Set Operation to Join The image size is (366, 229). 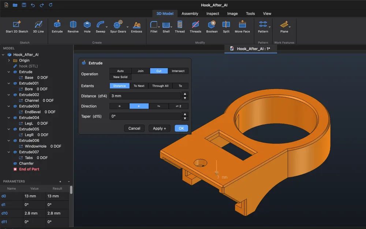click(x=141, y=71)
